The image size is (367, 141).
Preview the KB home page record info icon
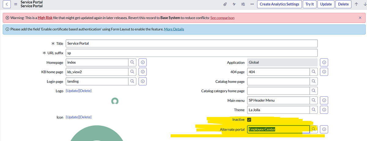(143, 72)
